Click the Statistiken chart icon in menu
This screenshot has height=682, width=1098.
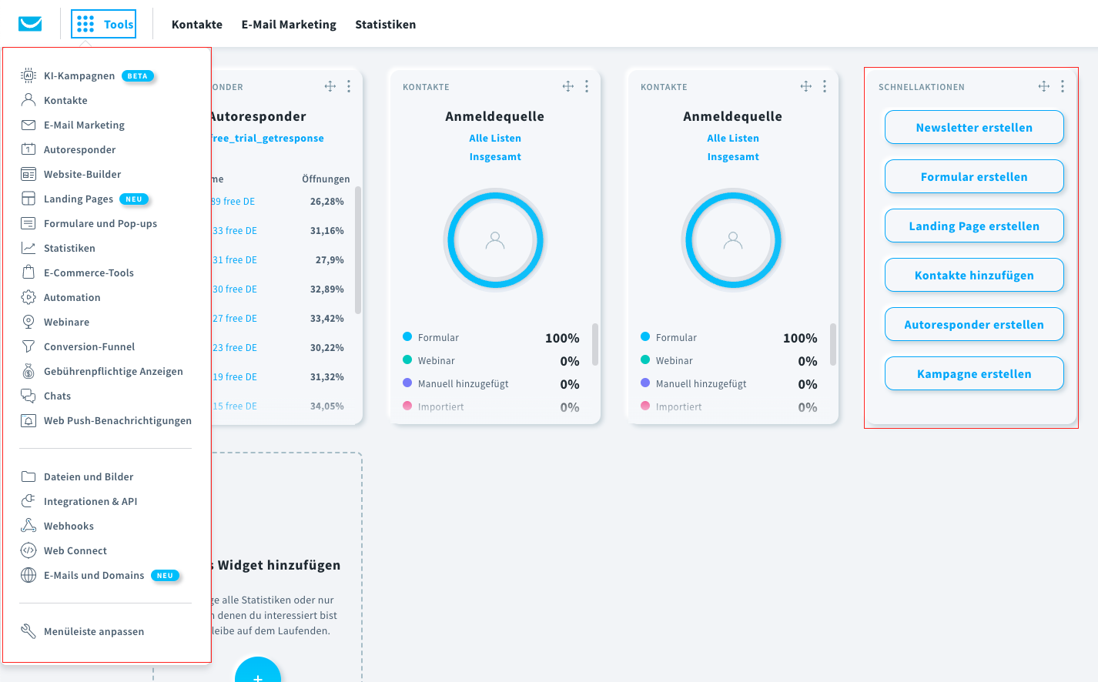28,248
